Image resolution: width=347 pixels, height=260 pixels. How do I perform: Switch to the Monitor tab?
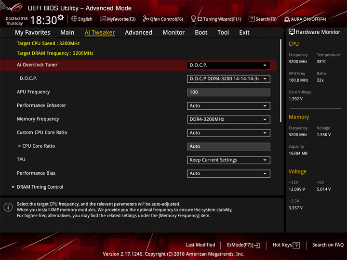tap(173, 33)
